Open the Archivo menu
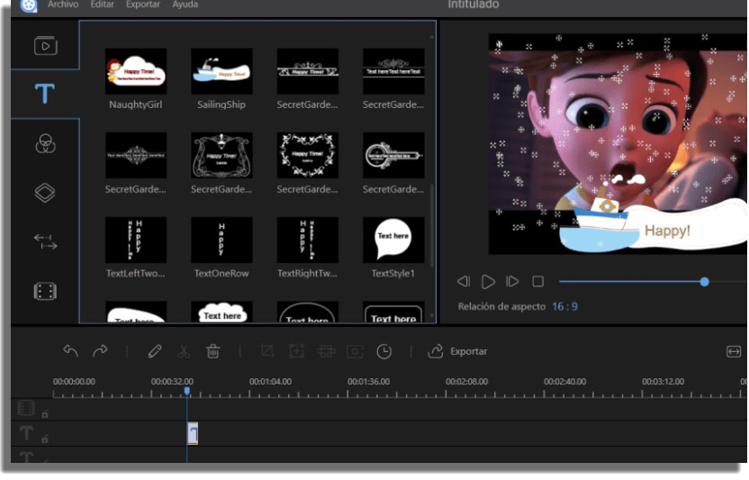749x480 pixels. click(63, 5)
